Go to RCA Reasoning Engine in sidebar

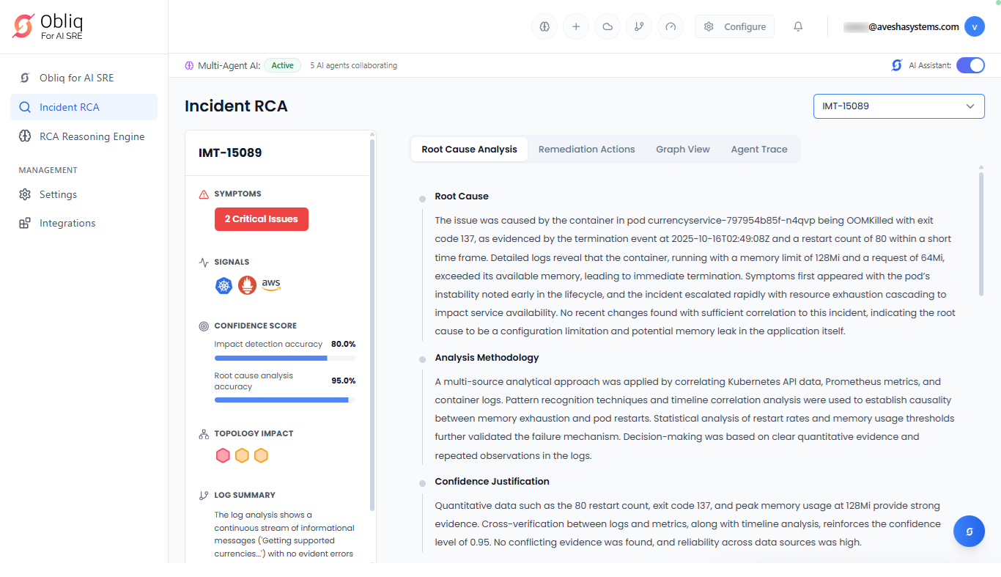click(92, 136)
